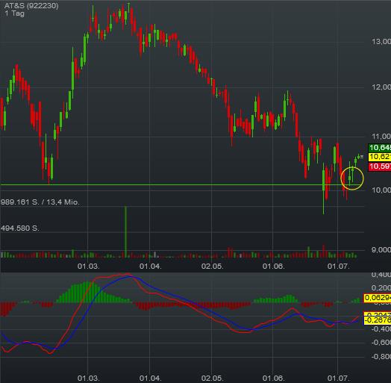Viewport: 391px width, 383px height.
Task: Click the 02.05. date on the MACD panel axis
Action: tap(212, 378)
